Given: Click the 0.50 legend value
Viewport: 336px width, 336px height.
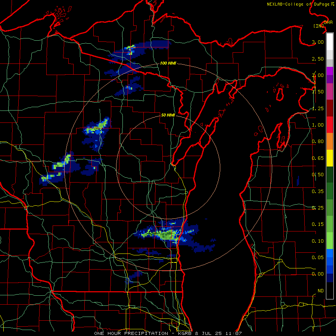Looking at the screenshot, I should pos(318,175).
